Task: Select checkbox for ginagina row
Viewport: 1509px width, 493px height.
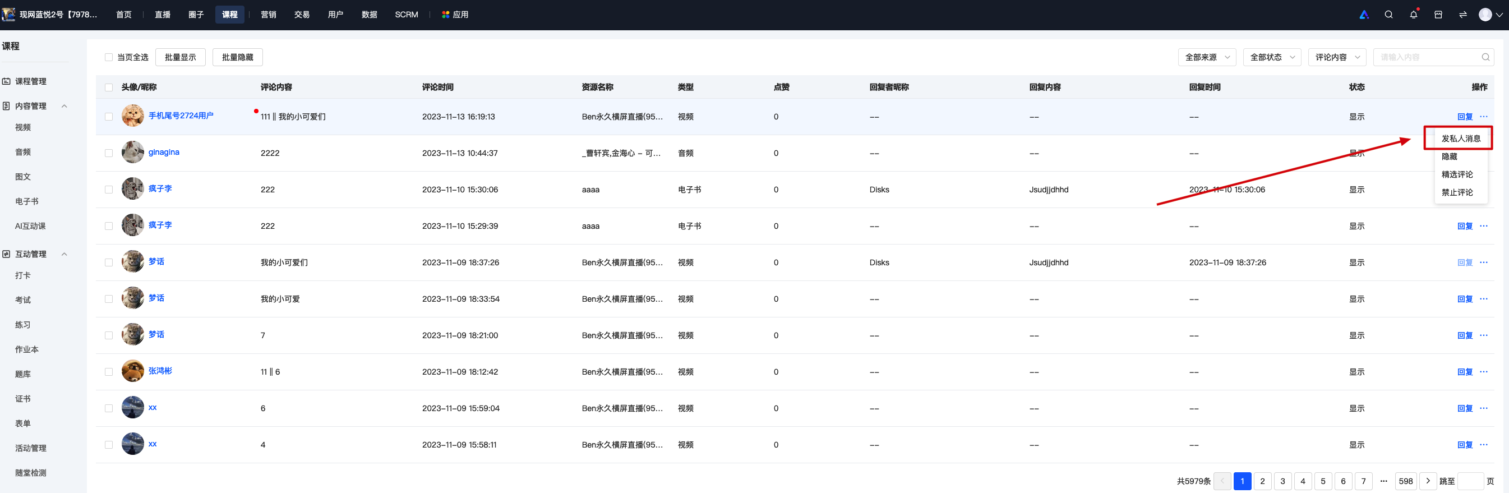Action: click(x=108, y=153)
